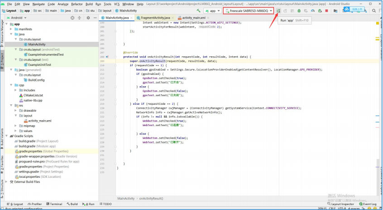The width and height of the screenshot is (383, 210).
Task: Click the Apply Changes and Restart Activity icon
Action: tap(285, 11)
